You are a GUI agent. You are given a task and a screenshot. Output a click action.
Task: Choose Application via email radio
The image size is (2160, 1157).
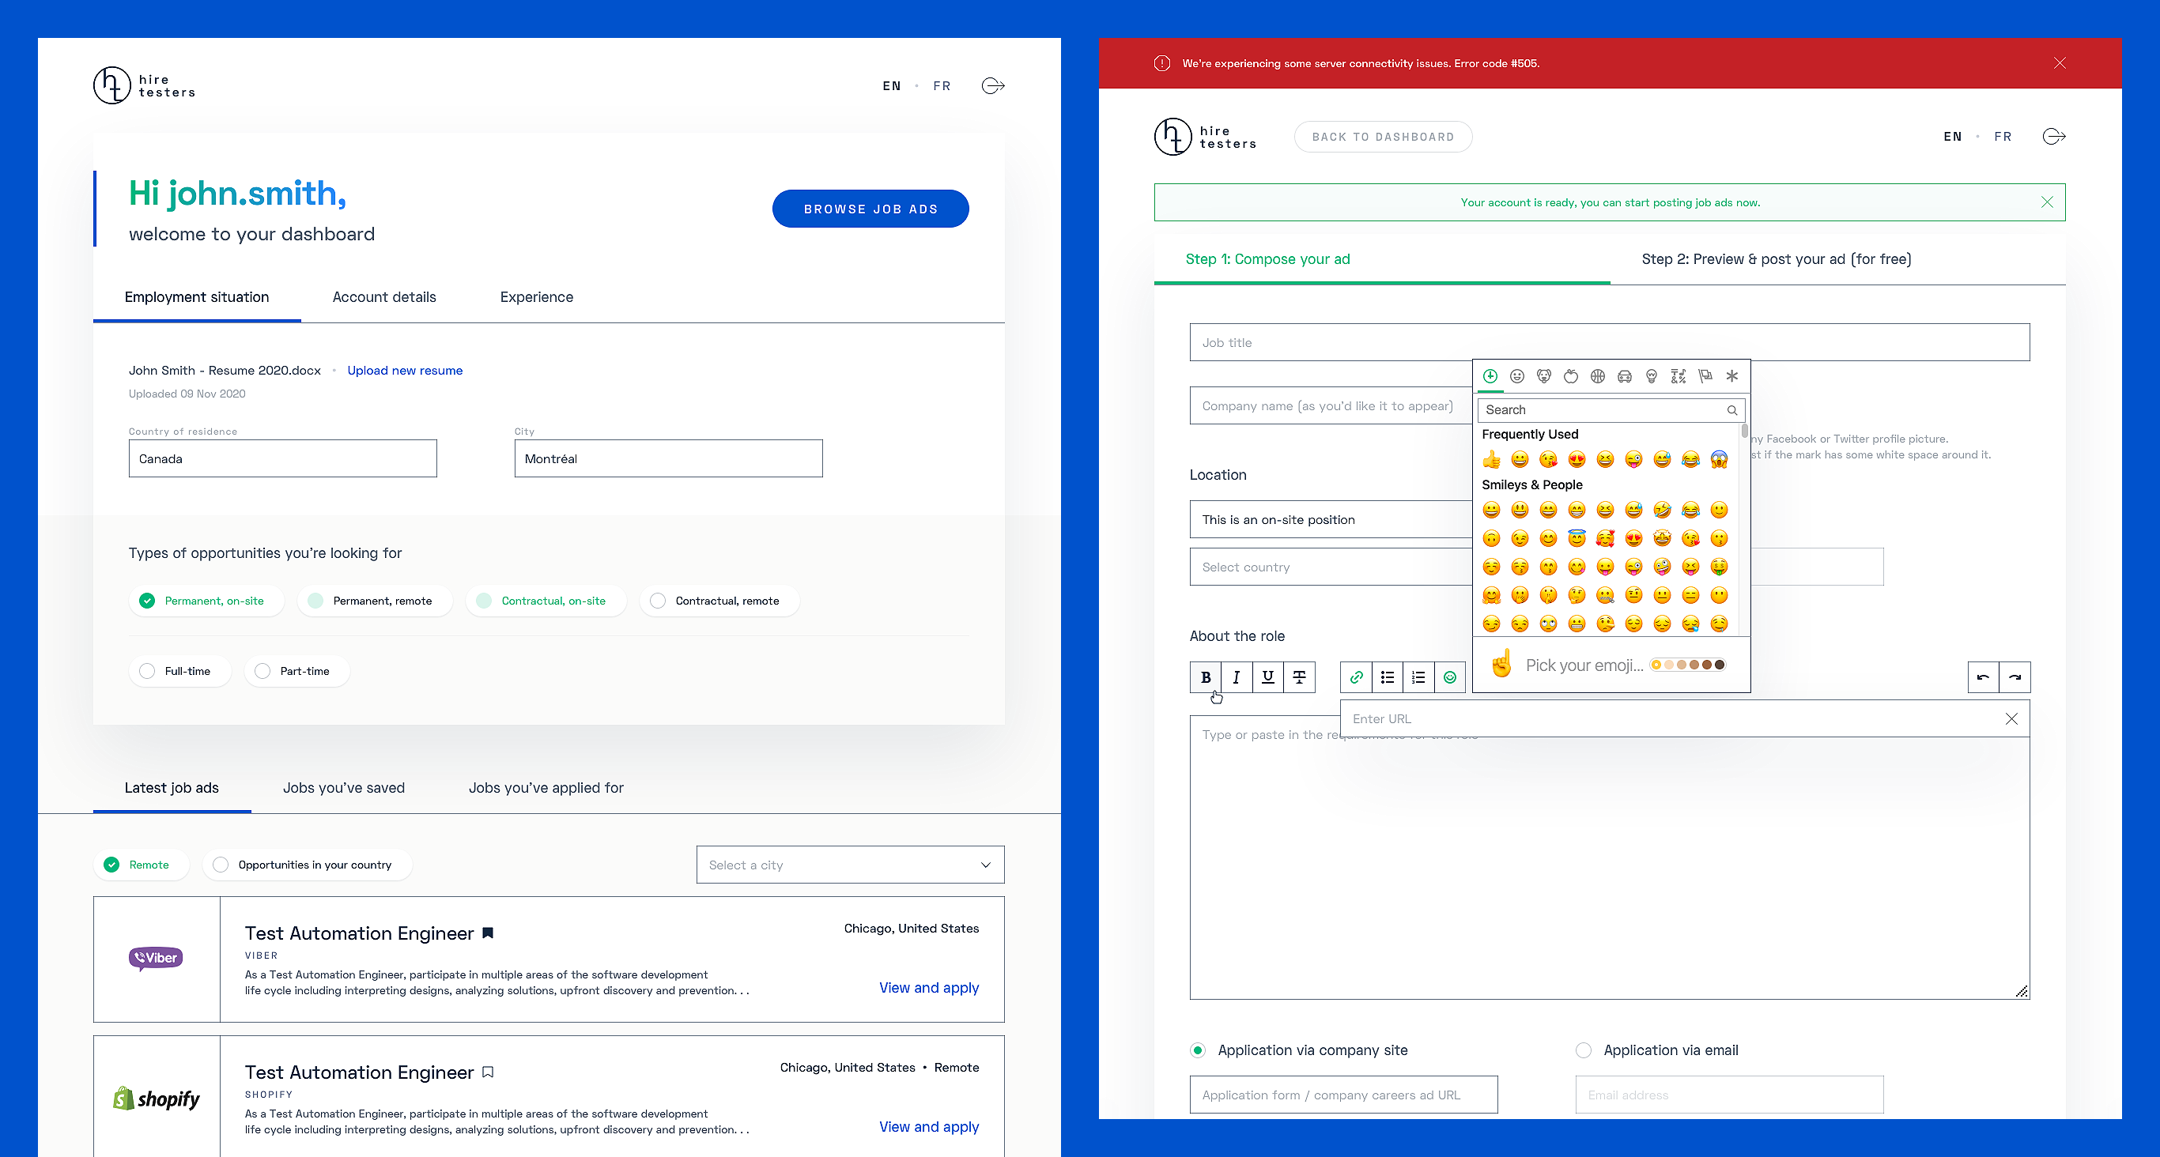click(x=1583, y=1050)
